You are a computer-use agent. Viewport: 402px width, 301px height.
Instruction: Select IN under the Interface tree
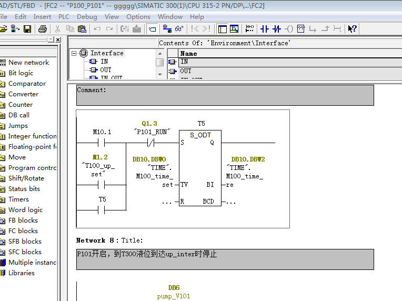click(104, 62)
